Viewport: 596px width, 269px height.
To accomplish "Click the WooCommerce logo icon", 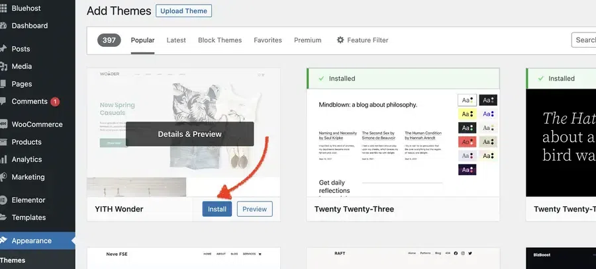I will click(3, 124).
